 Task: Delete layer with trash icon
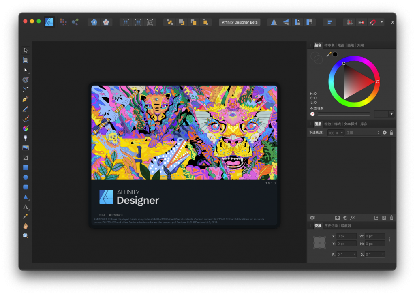(x=392, y=218)
